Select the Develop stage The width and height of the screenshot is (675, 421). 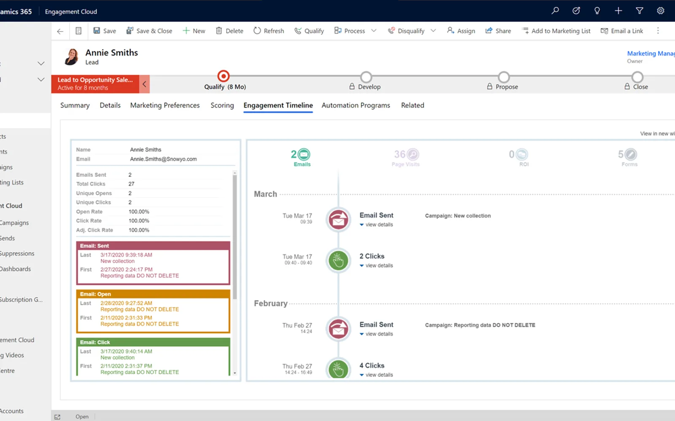click(366, 77)
